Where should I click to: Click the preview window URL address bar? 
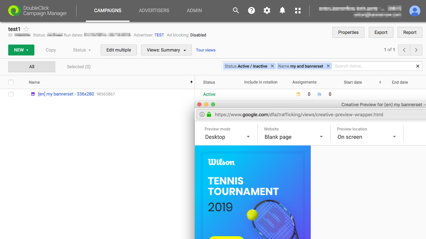(x=311, y=114)
